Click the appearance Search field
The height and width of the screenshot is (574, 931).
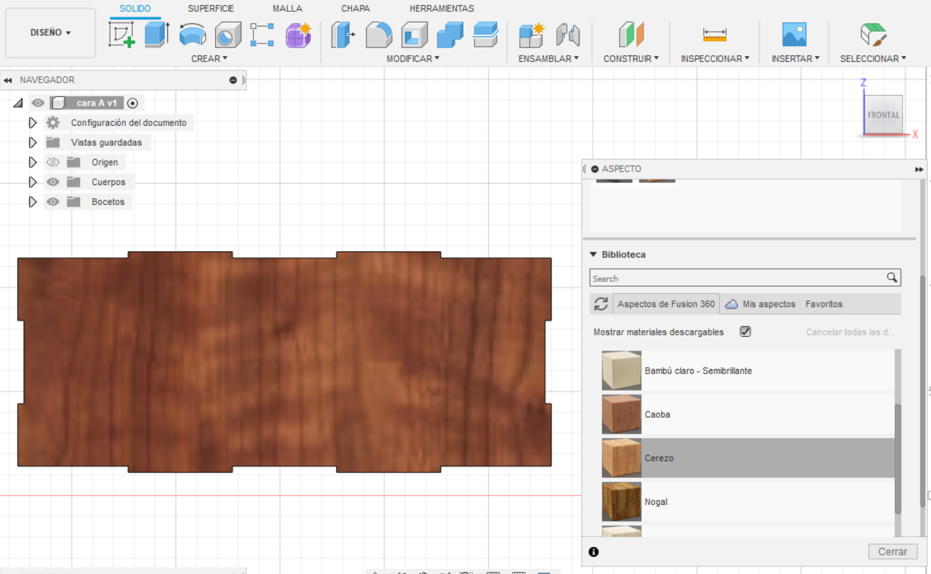tap(736, 278)
